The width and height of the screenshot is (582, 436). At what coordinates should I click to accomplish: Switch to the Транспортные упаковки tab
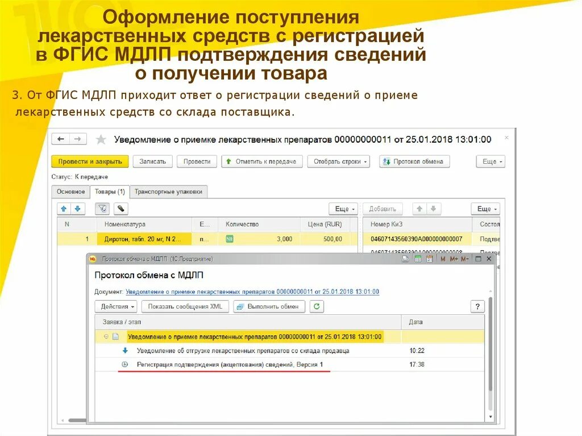tap(168, 192)
